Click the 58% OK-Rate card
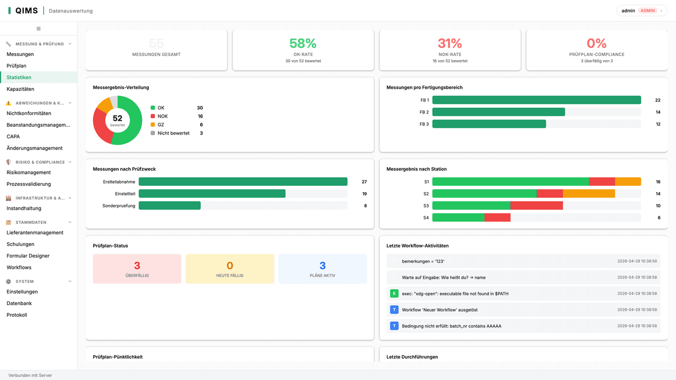 (x=303, y=50)
